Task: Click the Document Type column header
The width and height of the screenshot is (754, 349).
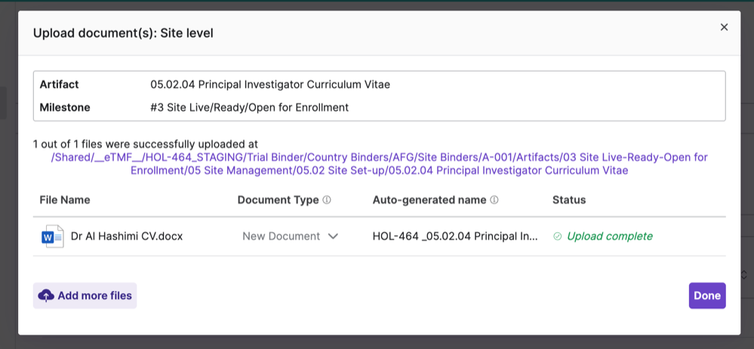Action: pos(278,200)
